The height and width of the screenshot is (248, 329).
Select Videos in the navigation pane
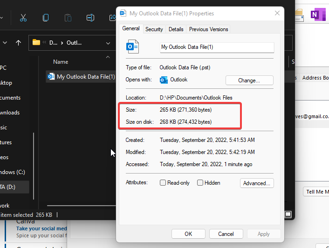click(4, 157)
